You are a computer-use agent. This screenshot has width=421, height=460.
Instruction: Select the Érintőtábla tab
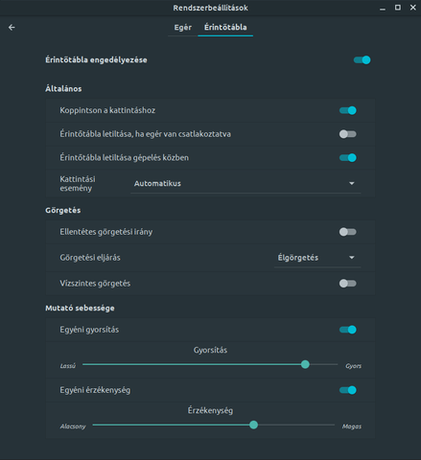click(225, 28)
